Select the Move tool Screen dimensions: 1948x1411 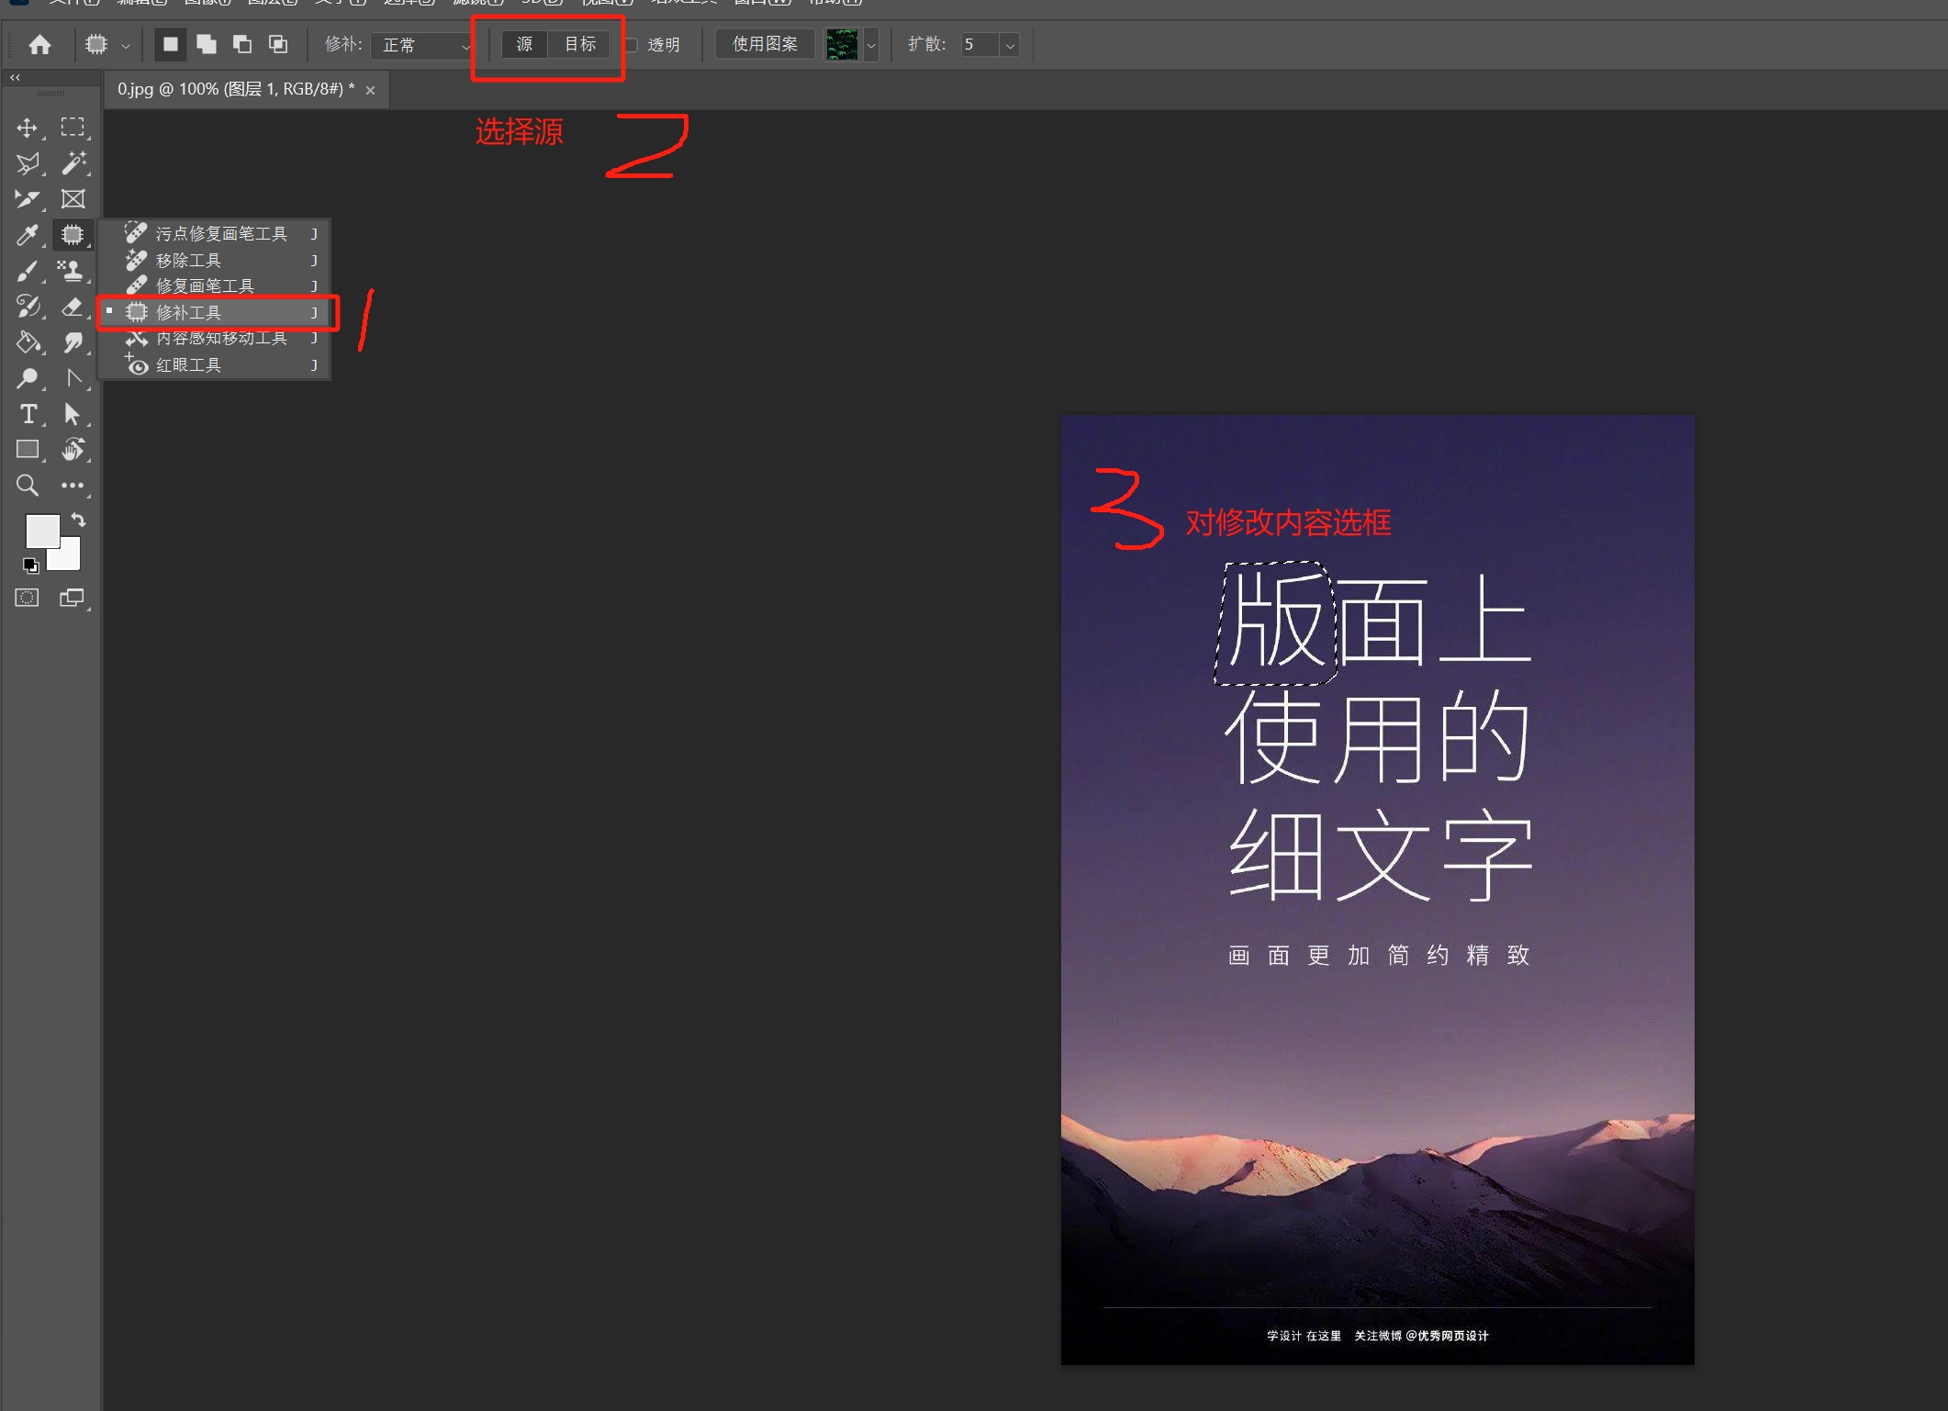coord(28,128)
